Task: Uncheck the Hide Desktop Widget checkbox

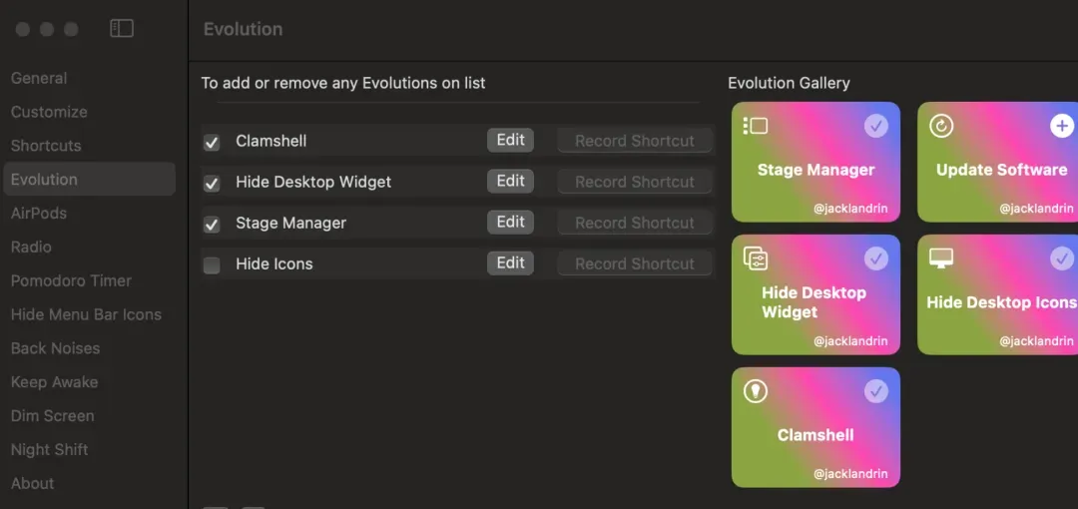Action: (x=212, y=184)
